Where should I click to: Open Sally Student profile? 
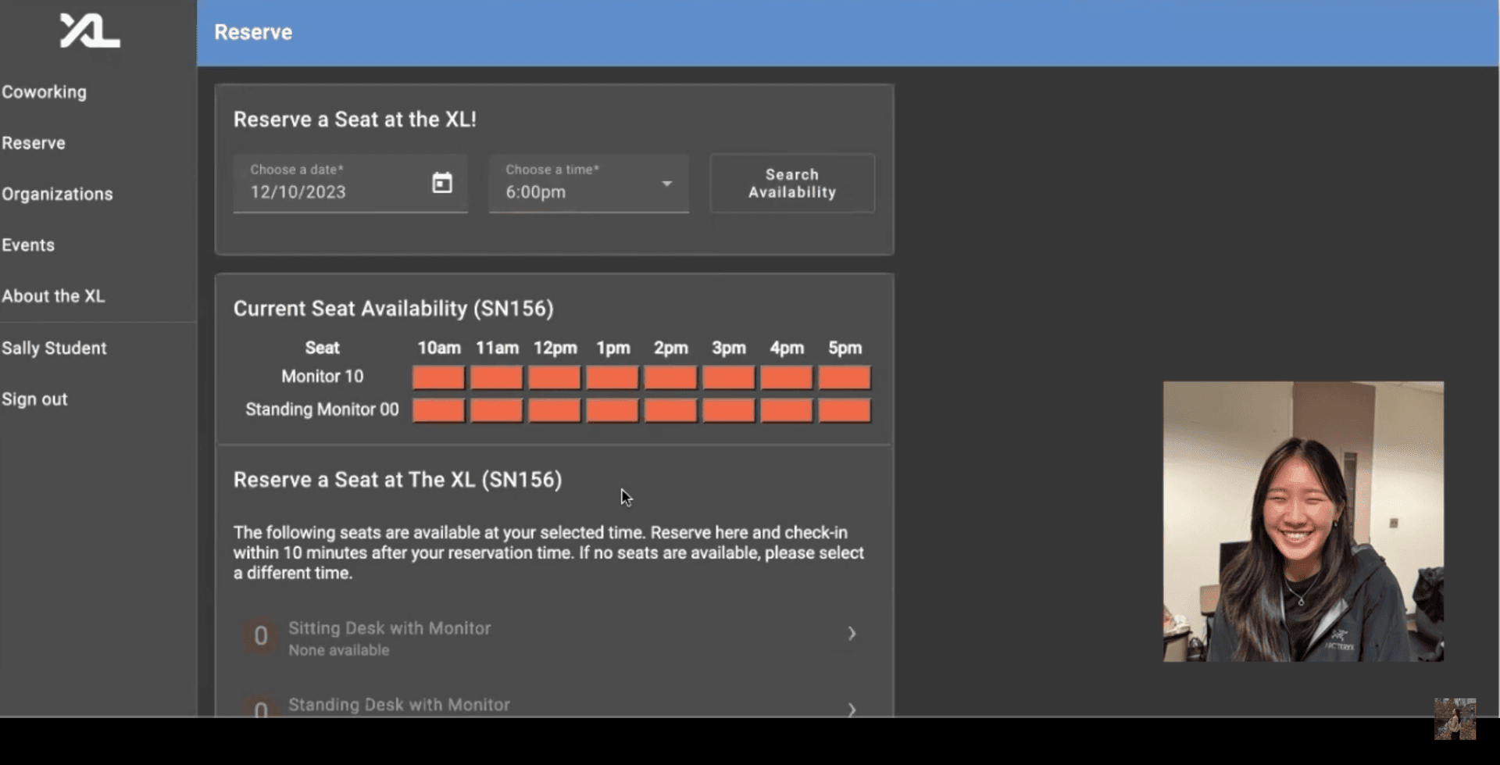click(54, 348)
